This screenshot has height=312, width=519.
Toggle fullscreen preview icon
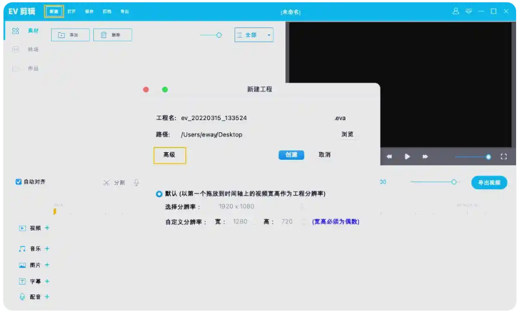click(x=504, y=157)
